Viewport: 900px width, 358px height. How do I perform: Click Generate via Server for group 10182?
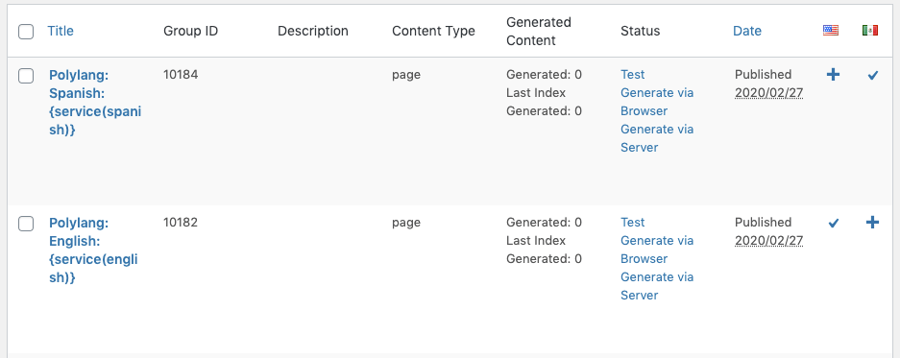click(x=657, y=286)
